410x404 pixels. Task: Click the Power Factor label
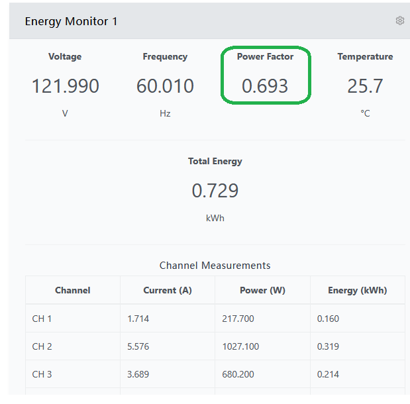[x=265, y=57]
